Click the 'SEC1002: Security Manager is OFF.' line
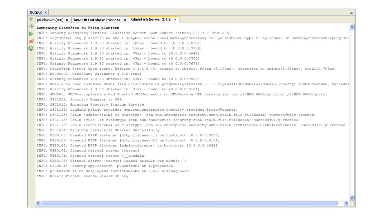The image size is (384, 216). pos(80,99)
